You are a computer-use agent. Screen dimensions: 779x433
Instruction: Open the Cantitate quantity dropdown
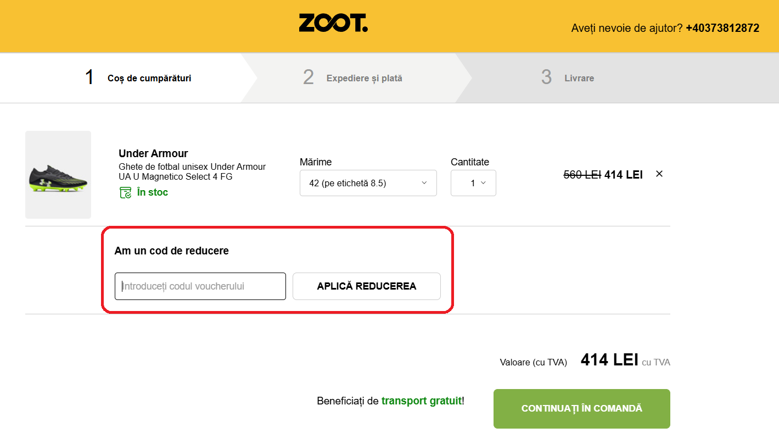473,183
